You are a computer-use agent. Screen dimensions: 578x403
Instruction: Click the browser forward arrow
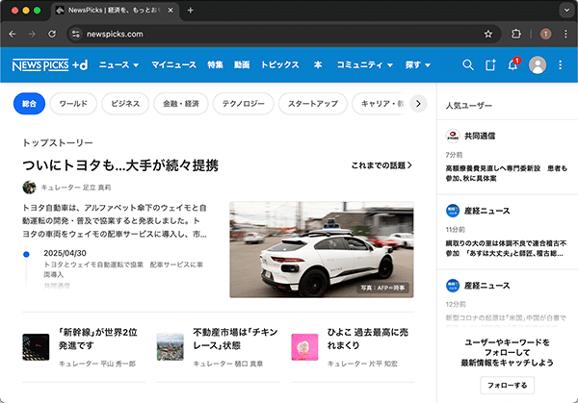pos(32,35)
